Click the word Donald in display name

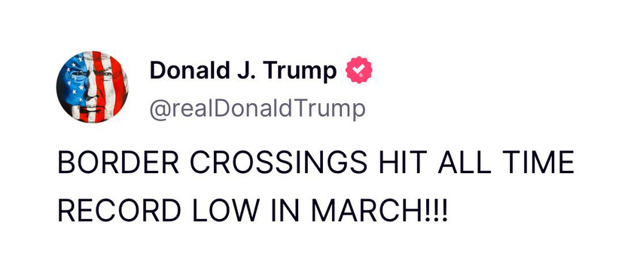(186, 71)
